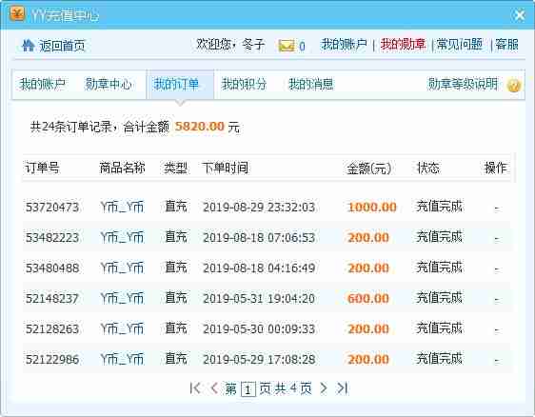Screen dimensions: 535x417
Task: Click the page number input box
Action: (248, 388)
